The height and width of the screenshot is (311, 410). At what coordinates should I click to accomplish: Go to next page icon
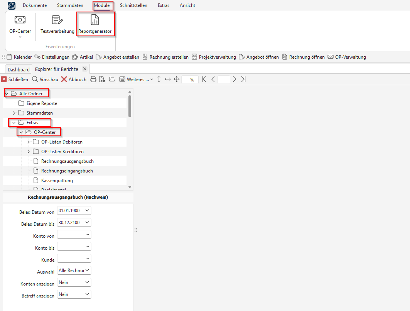tap(235, 79)
